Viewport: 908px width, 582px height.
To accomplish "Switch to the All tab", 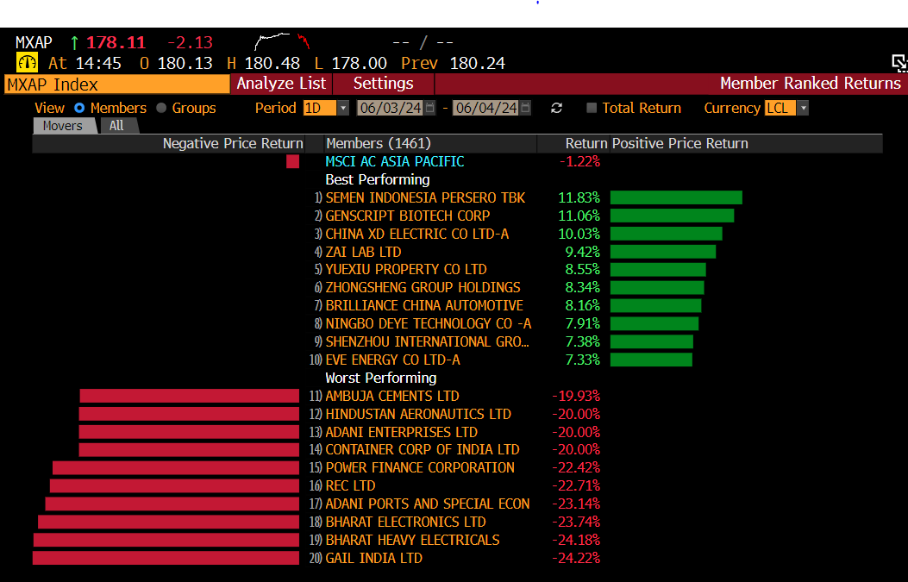I will [x=117, y=126].
